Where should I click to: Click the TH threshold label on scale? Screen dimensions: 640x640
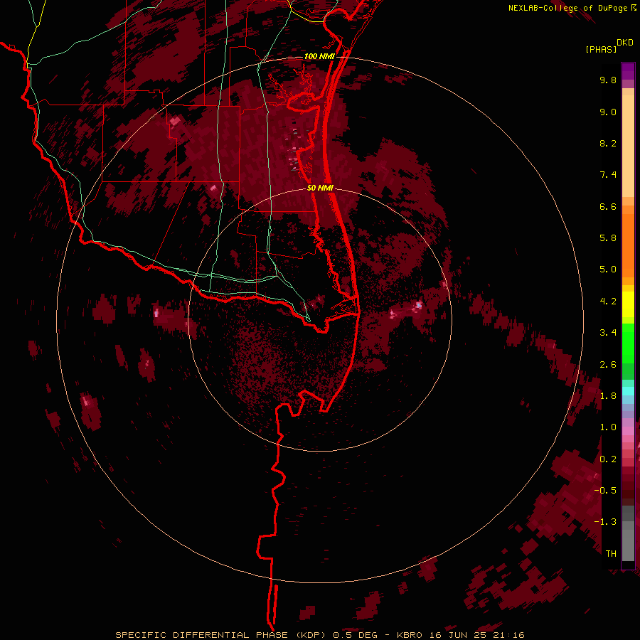pos(611,553)
